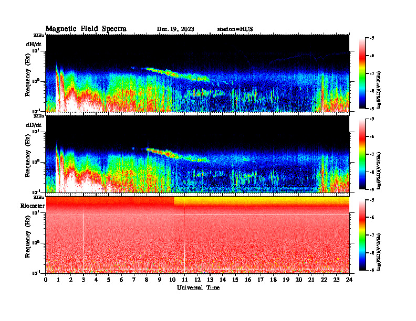Click hour 23 on the time axis

click(x=336, y=280)
